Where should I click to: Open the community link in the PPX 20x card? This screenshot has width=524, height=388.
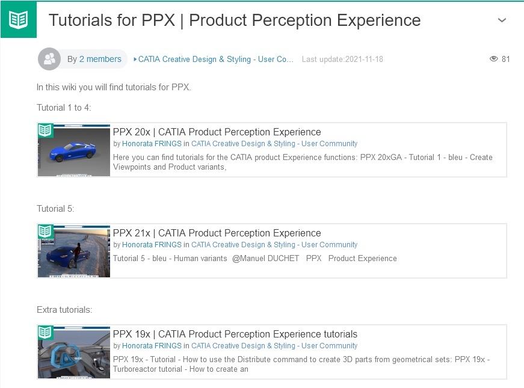pyautogui.click(x=274, y=144)
